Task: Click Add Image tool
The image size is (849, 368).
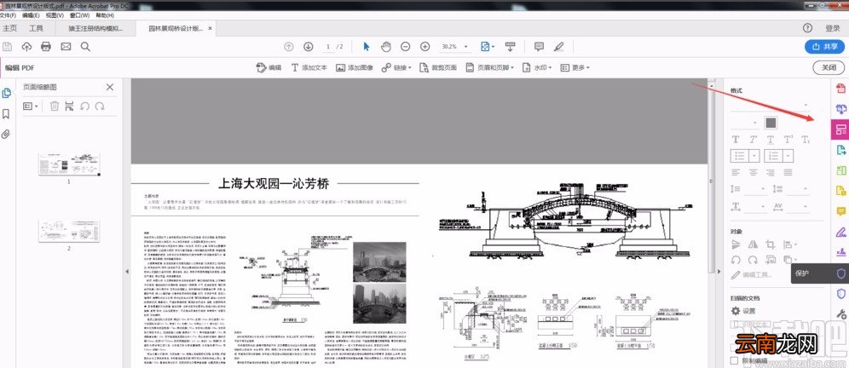Action: coord(355,67)
